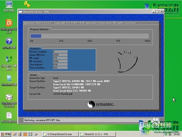Open the 常见问题说明 document icon
This screenshot has height=137, width=182.
pos(9,118)
